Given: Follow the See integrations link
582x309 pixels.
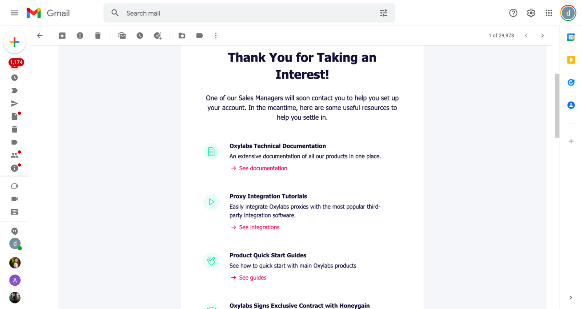Looking at the screenshot, I should [x=259, y=227].
